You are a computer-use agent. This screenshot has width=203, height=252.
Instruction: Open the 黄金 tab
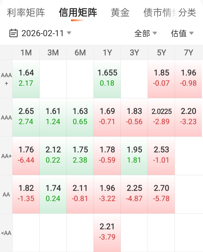coord(120,13)
